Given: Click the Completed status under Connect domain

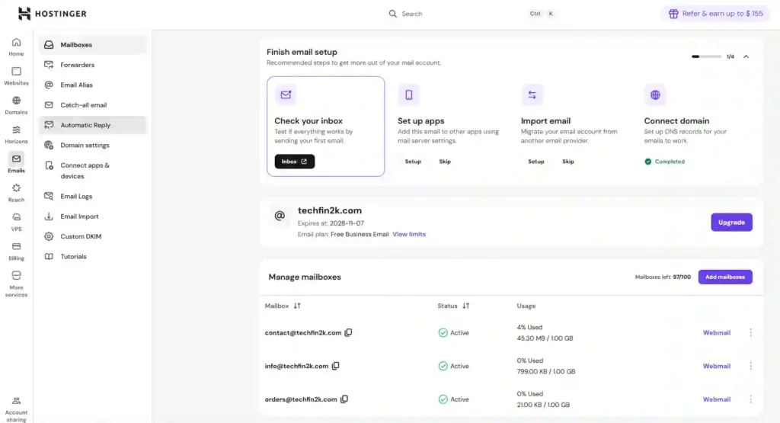Looking at the screenshot, I should click(x=664, y=162).
